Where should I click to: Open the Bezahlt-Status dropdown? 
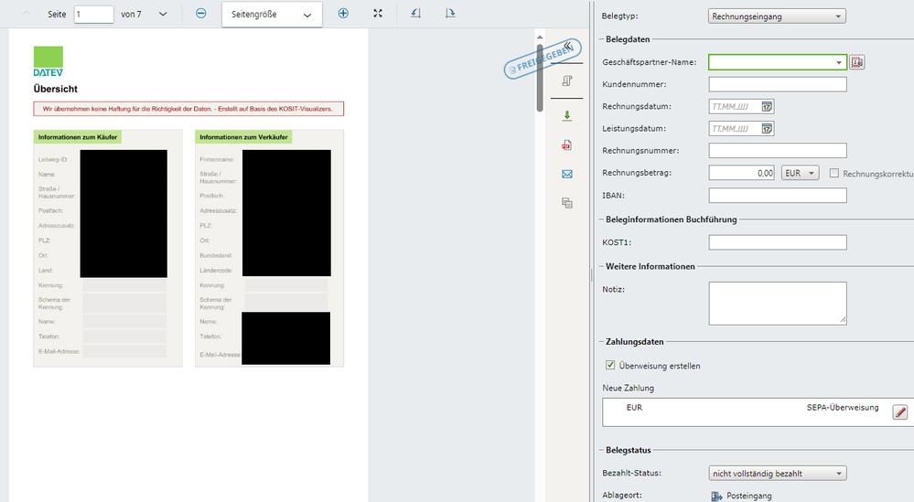click(777, 473)
